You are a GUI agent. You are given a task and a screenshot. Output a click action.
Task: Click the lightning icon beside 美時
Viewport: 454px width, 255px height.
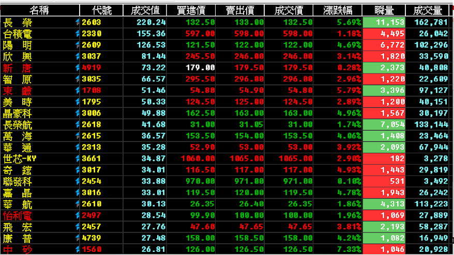[78, 102]
